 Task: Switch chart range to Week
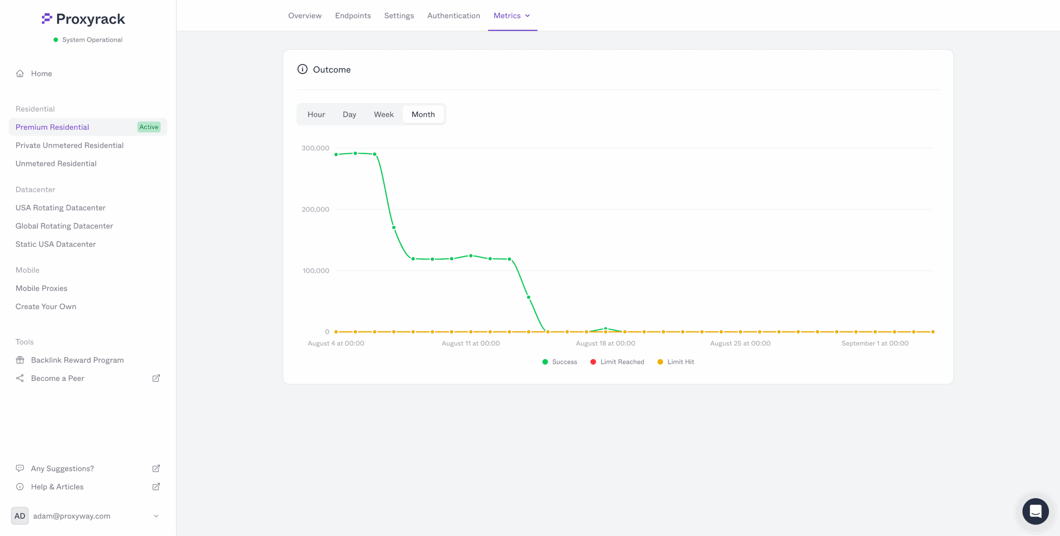(383, 115)
